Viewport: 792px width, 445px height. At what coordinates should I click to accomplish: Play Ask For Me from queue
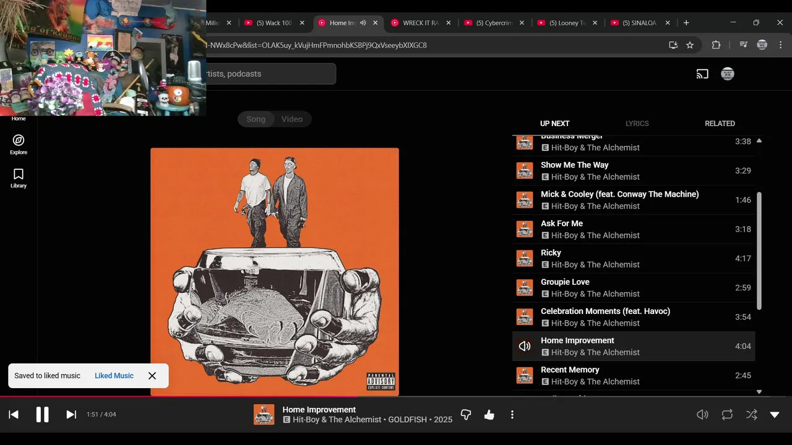[x=634, y=229]
